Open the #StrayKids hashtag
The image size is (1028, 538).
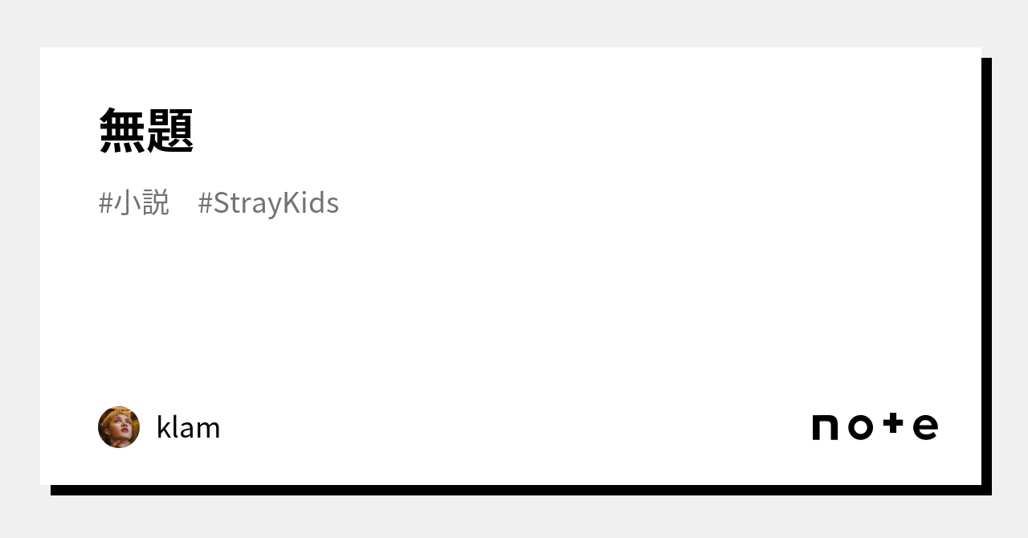point(268,203)
